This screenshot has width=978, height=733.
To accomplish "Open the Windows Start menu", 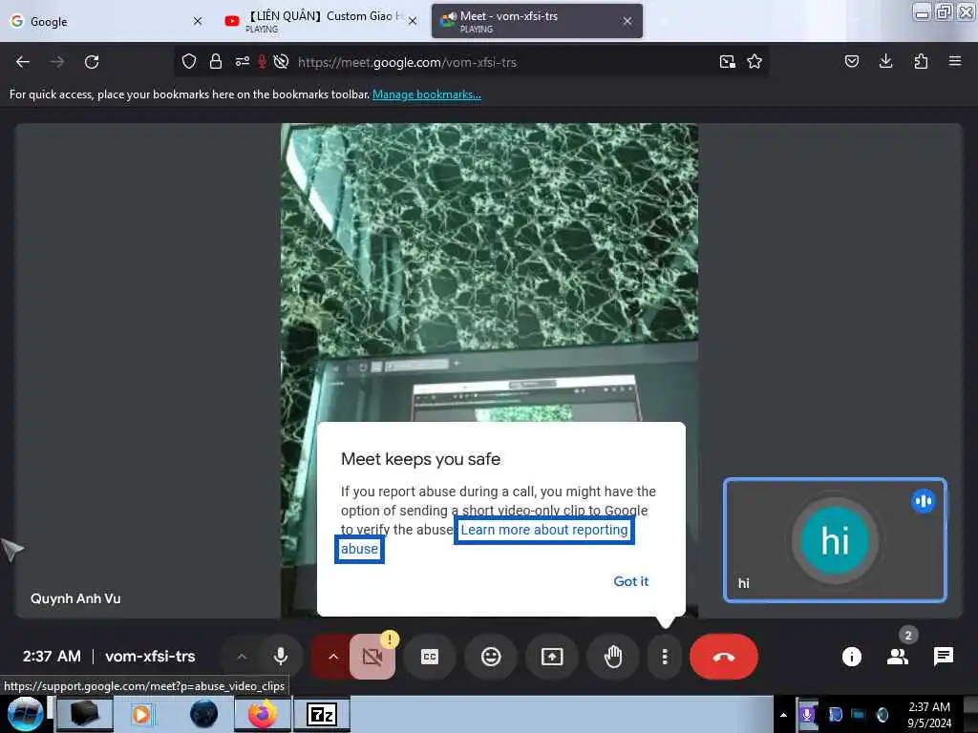I will click(x=25, y=714).
